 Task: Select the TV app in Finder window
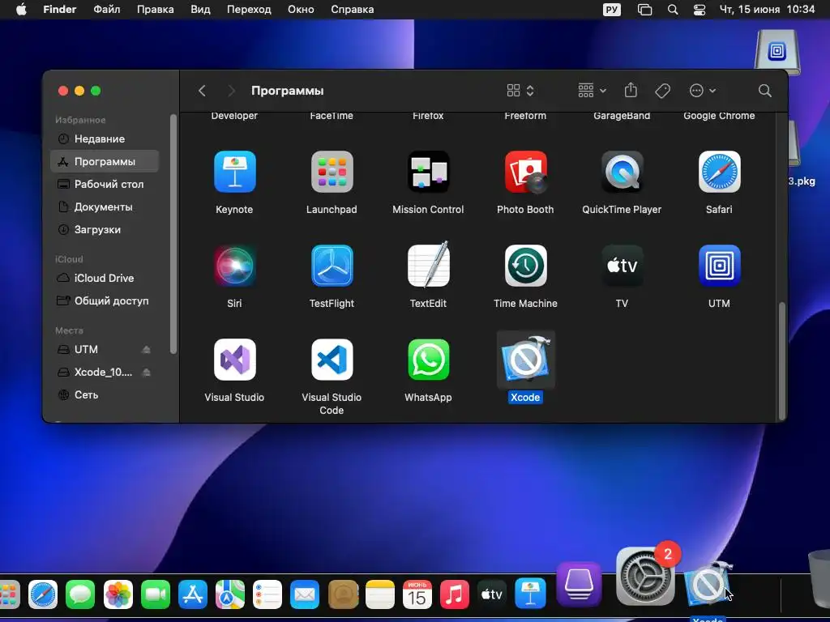622,266
